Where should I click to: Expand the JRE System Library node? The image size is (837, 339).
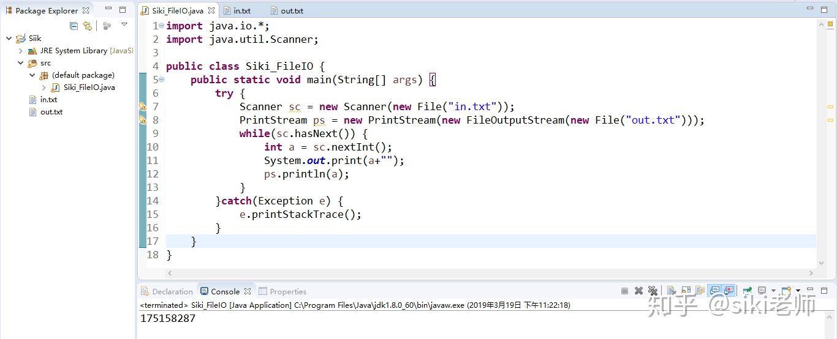pyautogui.click(x=20, y=51)
